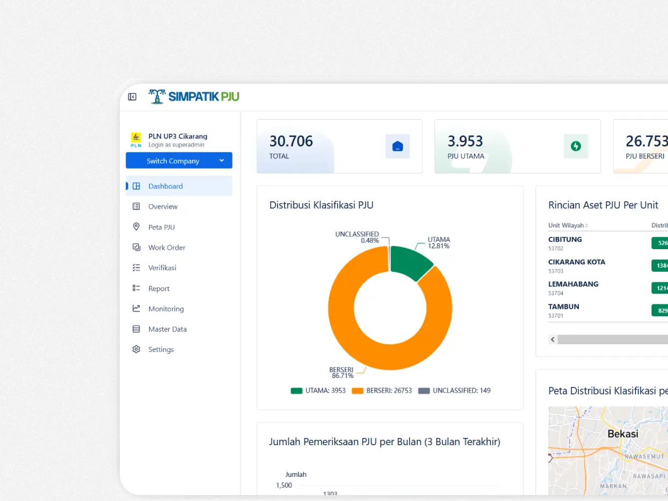Click the 3.953 PJU UTAMA card

[x=518, y=146]
